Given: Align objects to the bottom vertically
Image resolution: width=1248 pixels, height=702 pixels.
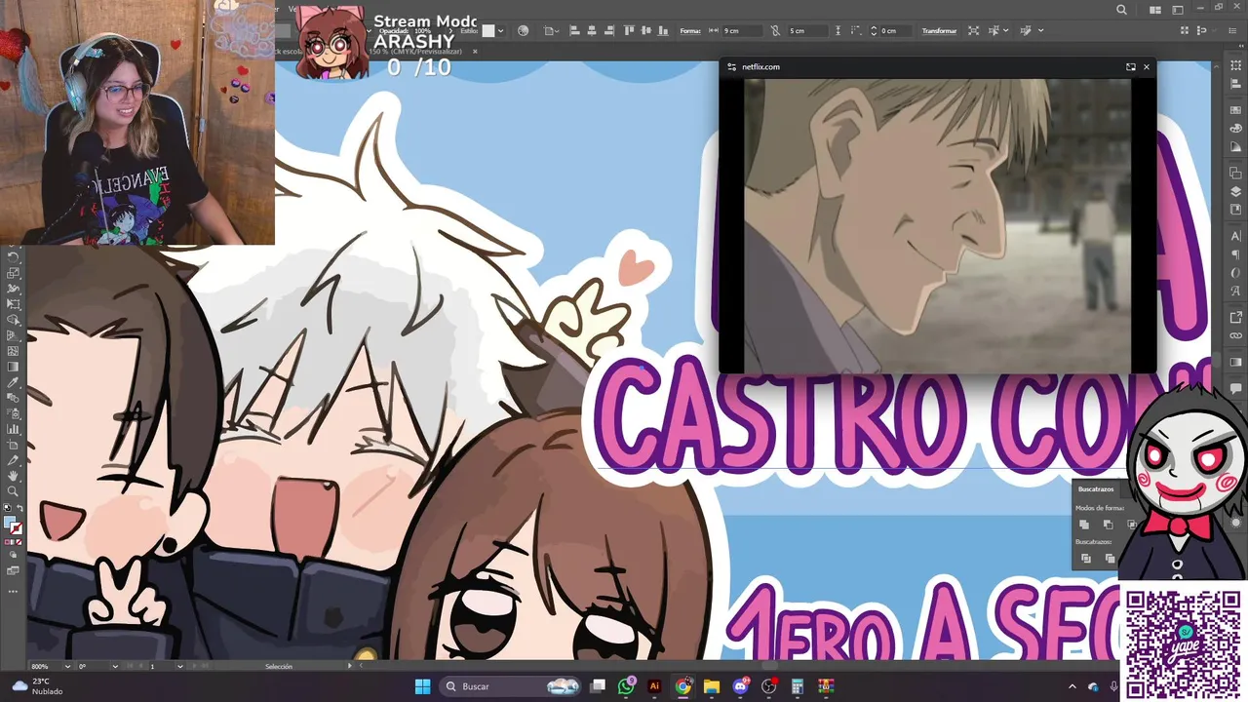Looking at the screenshot, I should [x=663, y=30].
